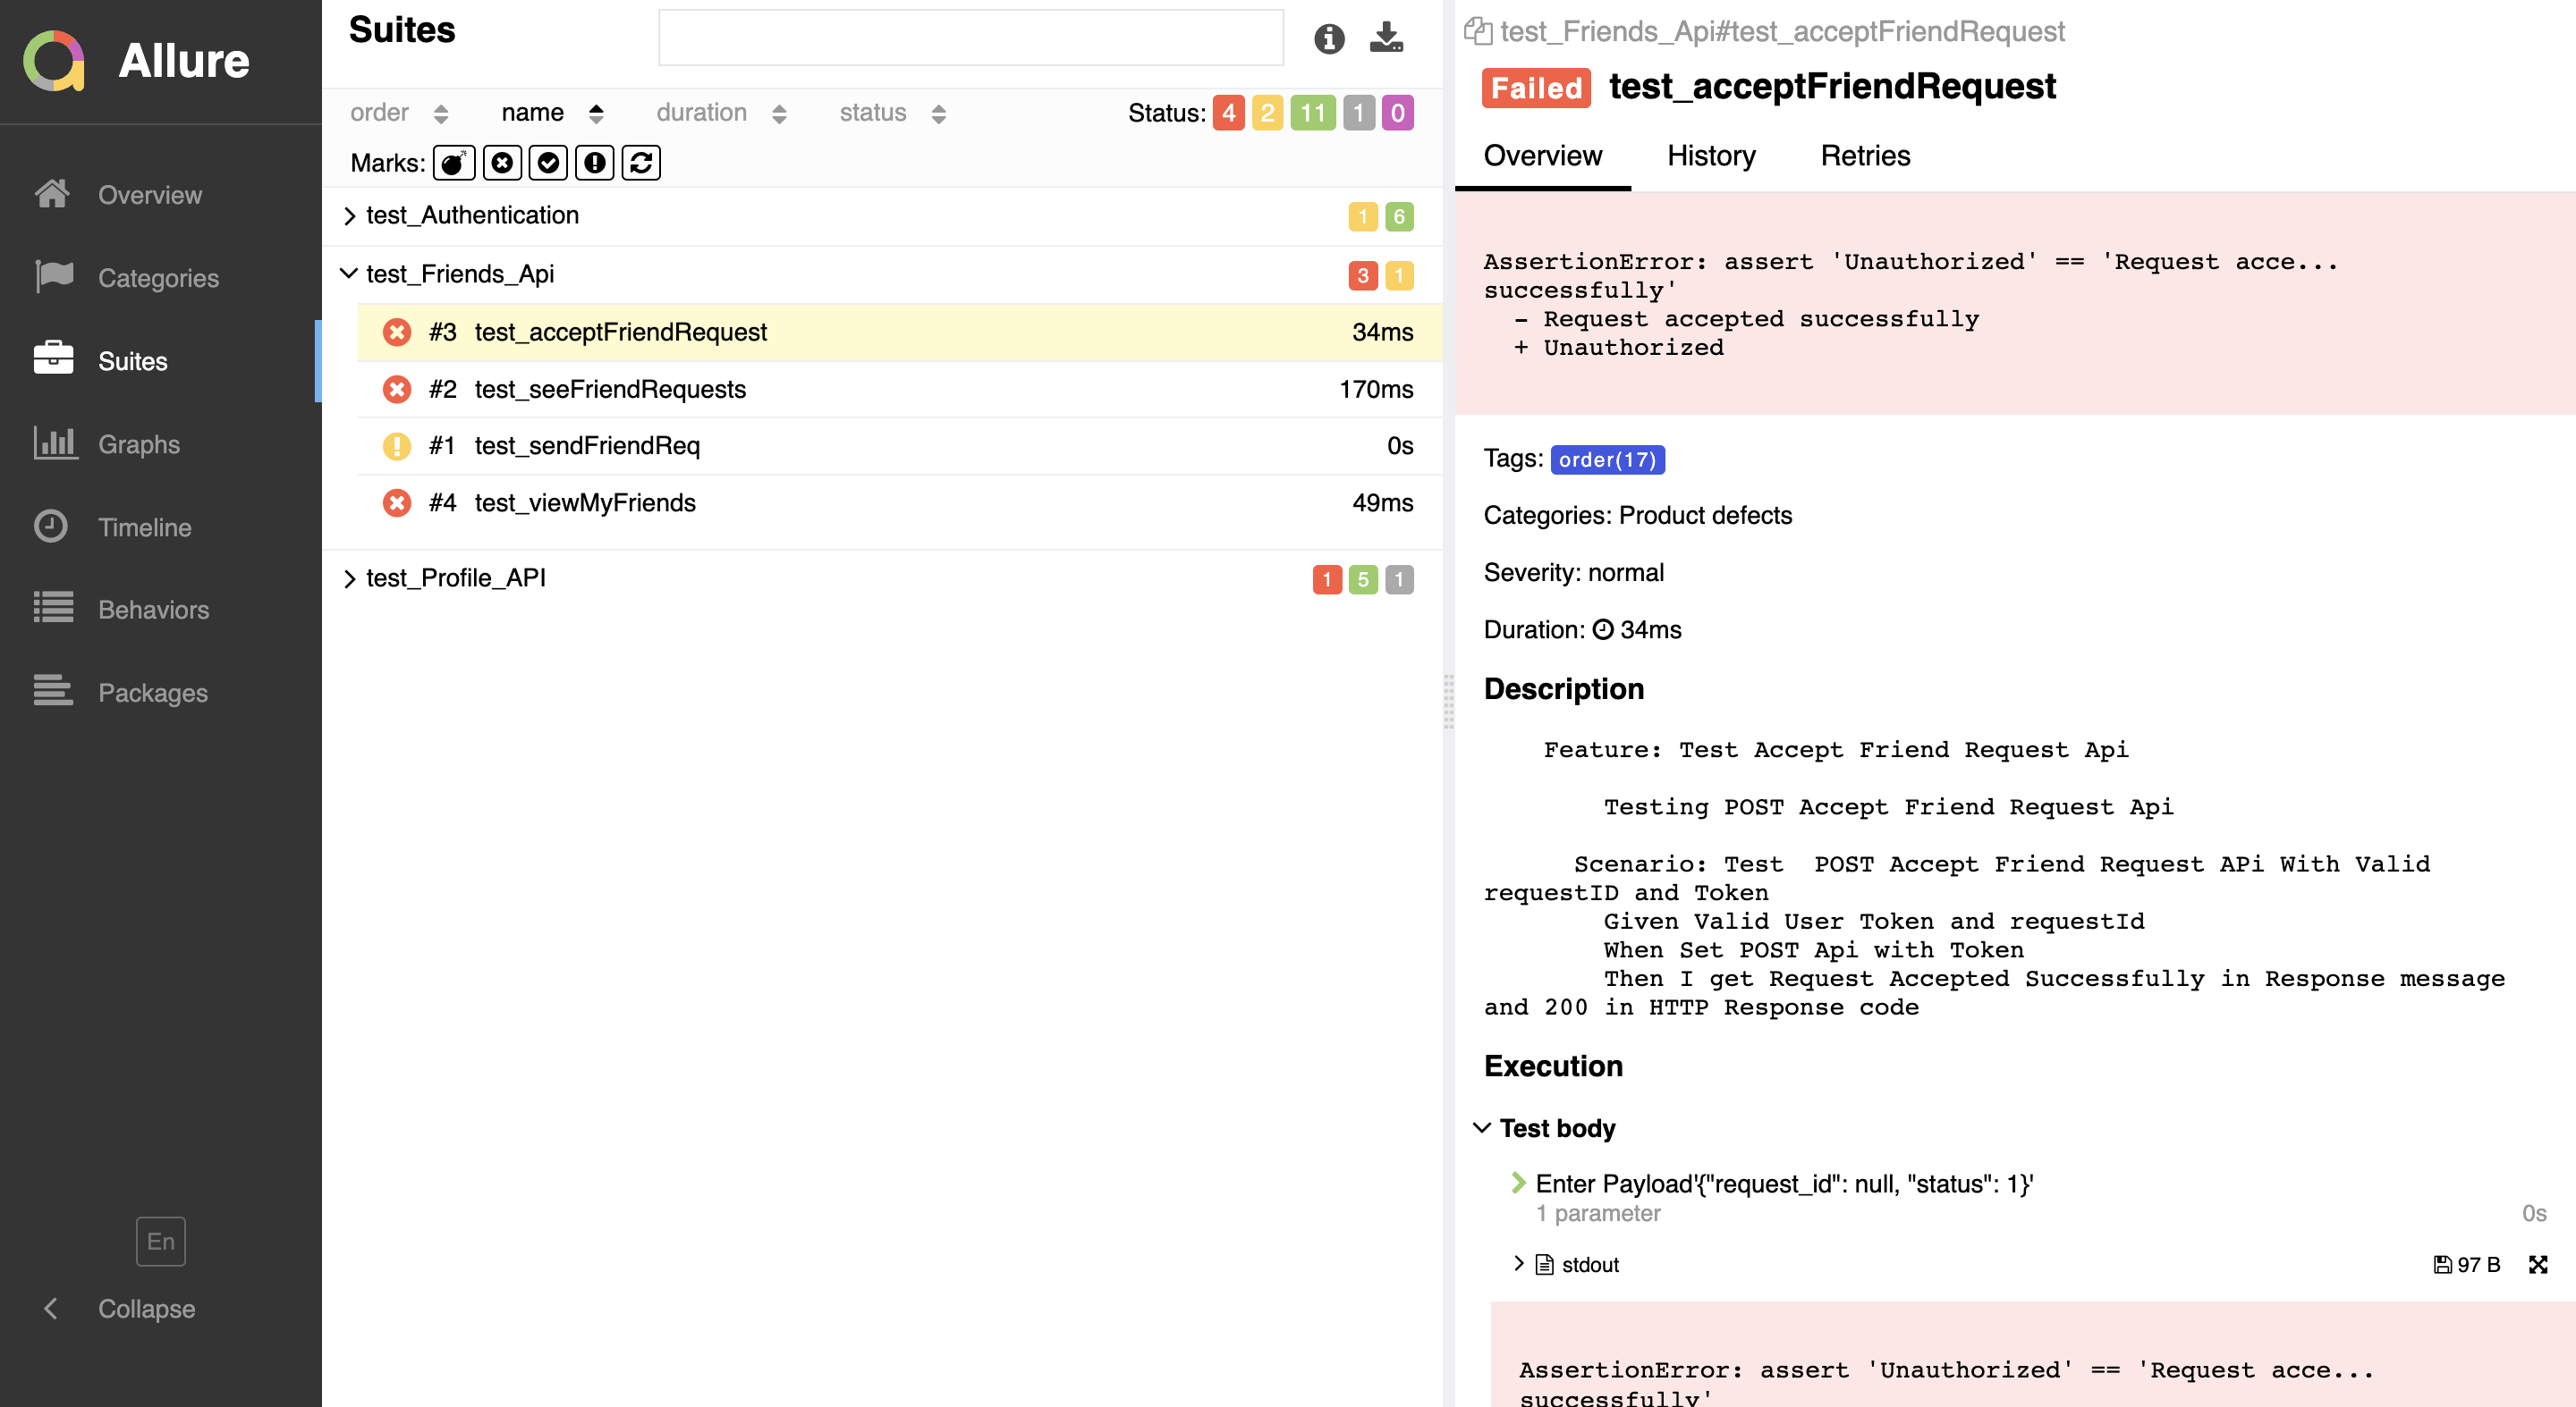Click the pane splitter handle between panels
Viewport: 2576px width, 1407px height.
(x=1448, y=703)
